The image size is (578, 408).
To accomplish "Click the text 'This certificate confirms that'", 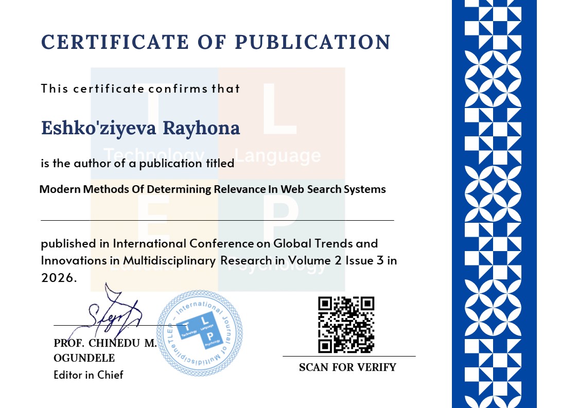I will pos(141,88).
